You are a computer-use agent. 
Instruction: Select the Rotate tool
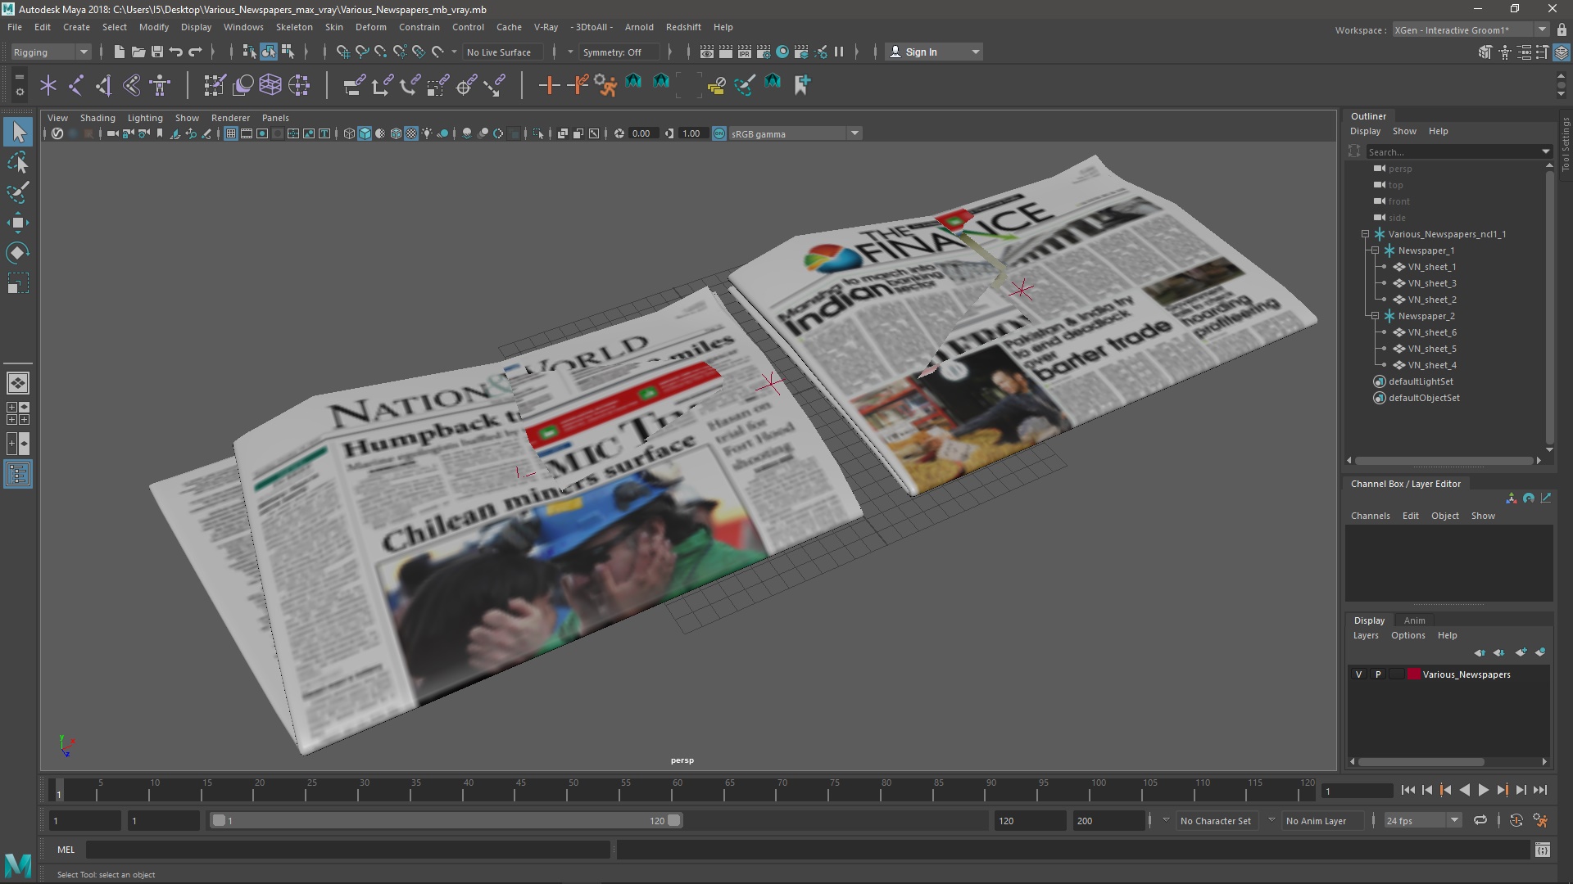18,253
